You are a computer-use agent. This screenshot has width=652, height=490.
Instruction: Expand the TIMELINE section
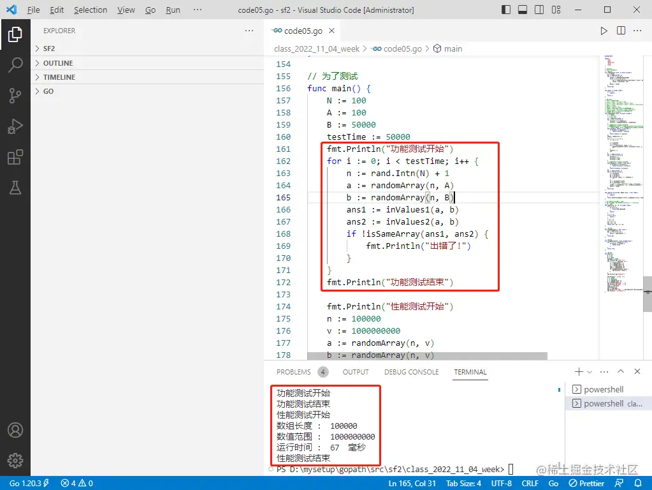(x=148, y=77)
